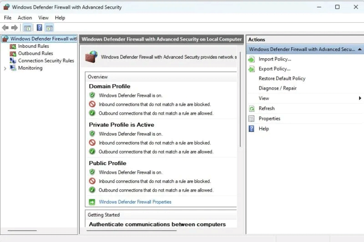The image size is (364, 242).
Task: Click Refresh in the Actions pane
Action: [x=267, y=108]
